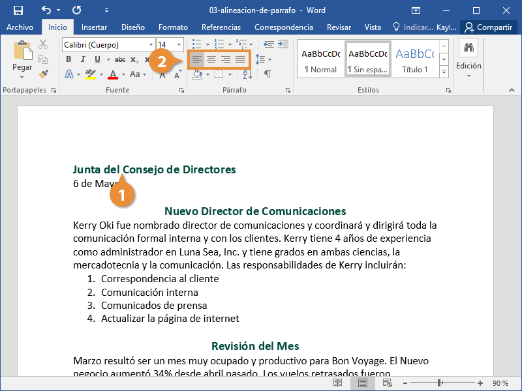This screenshot has width=522, height=391.
Task: Apply the Sin espa... style
Action: 368,60
